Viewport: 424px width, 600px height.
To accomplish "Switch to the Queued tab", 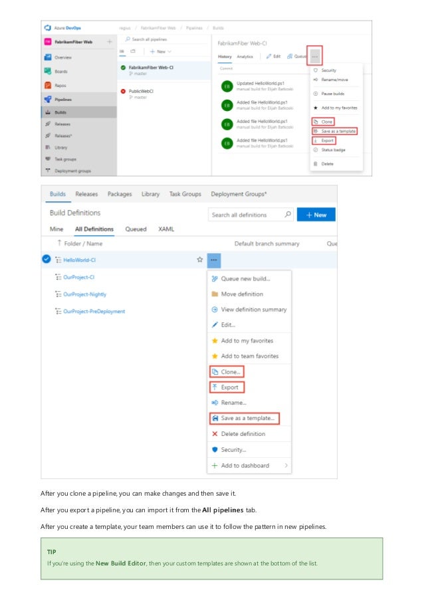I will (136, 229).
